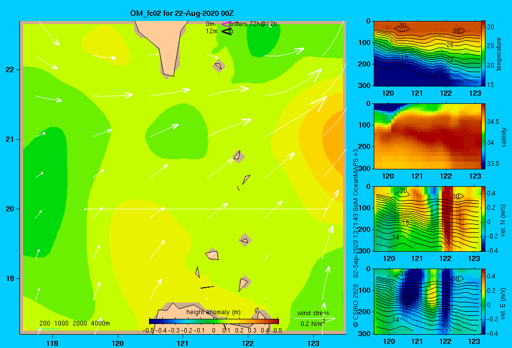
Task: Click the vel. E panel color bar
Action: 483,301
